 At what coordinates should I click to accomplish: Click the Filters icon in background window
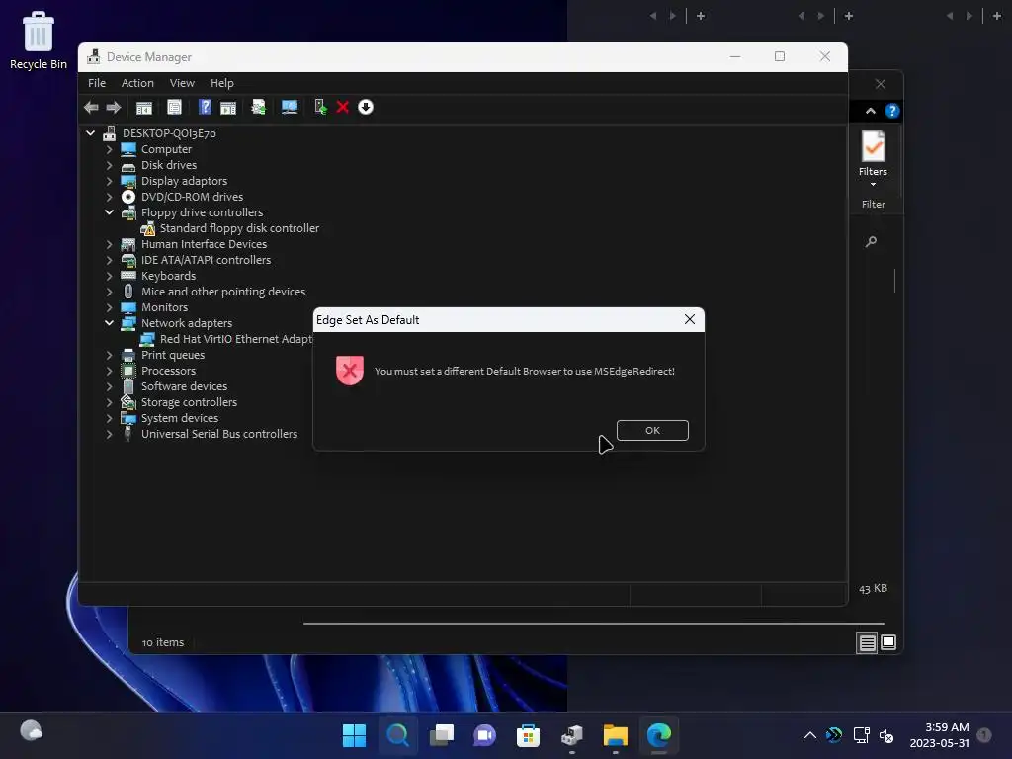coord(874,157)
